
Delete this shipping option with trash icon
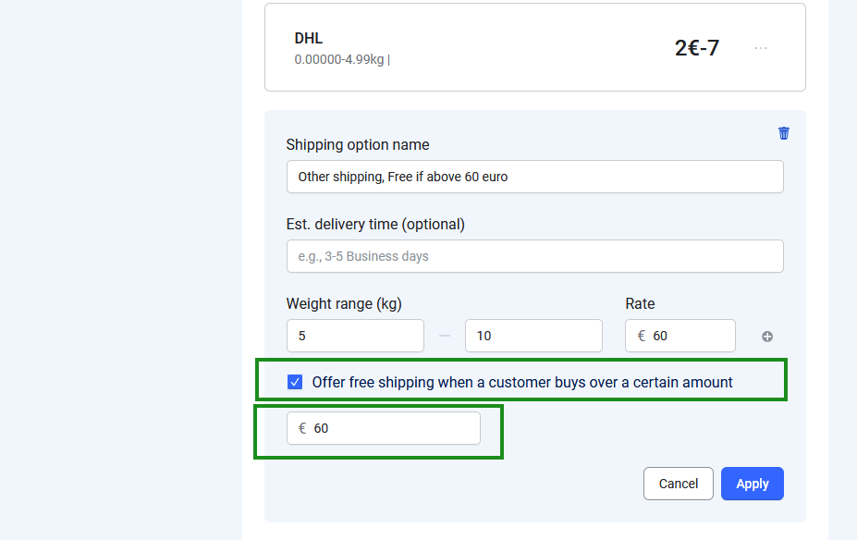tap(784, 133)
